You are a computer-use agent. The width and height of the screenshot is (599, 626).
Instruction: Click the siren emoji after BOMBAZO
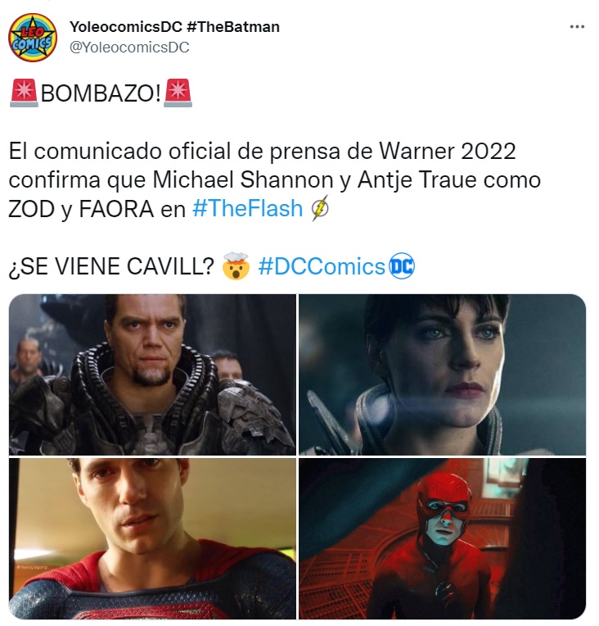pos(178,93)
